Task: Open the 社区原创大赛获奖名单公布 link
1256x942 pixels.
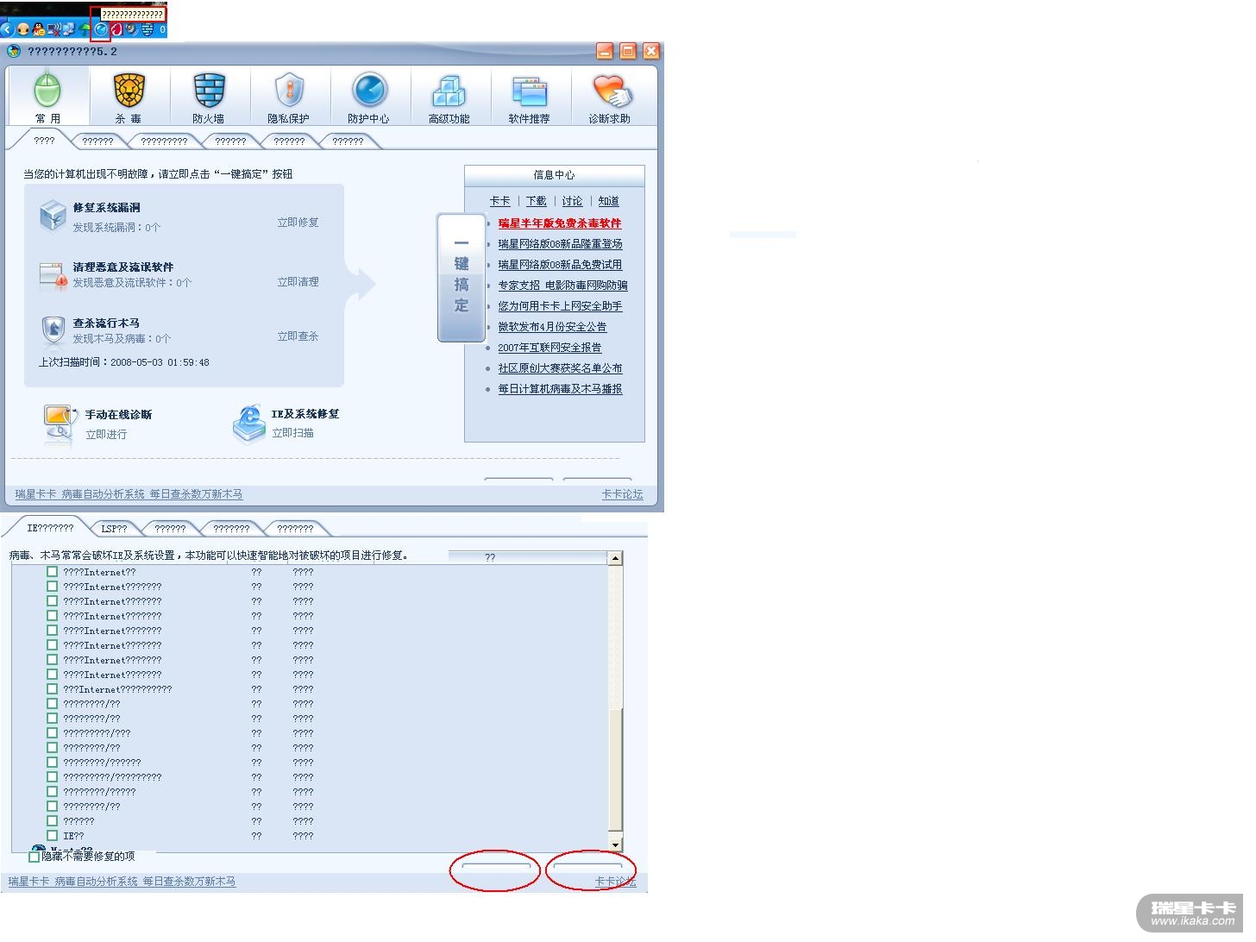Action: pos(560,368)
